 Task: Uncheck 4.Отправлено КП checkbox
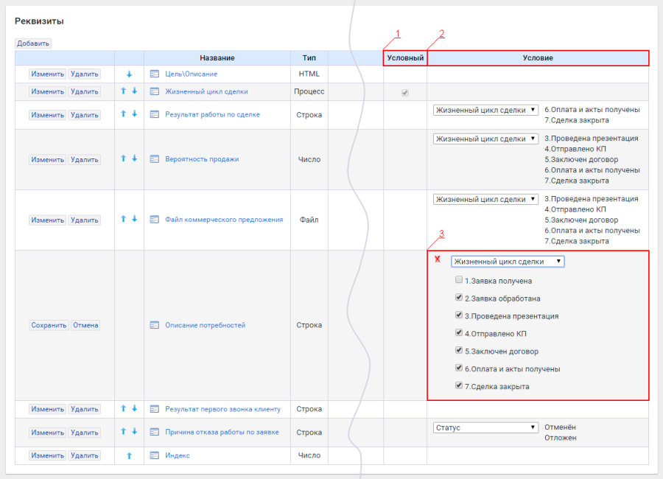point(459,332)
